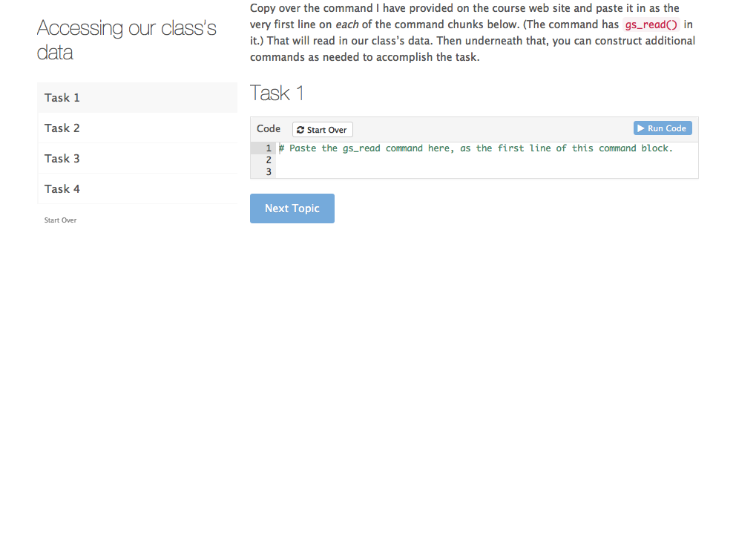Image resolution: width=736 pixels, height=552 pixels.
Task: Click line number 1 in the editor gutter
Action: (269, 148)
